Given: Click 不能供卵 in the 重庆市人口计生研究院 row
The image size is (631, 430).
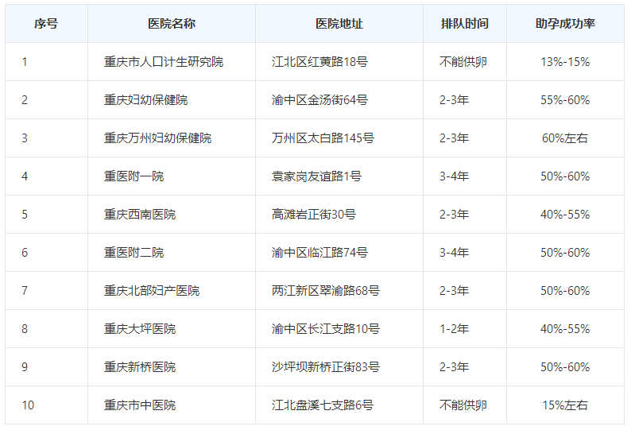Looking at the screenshot, I should (463, 62).
